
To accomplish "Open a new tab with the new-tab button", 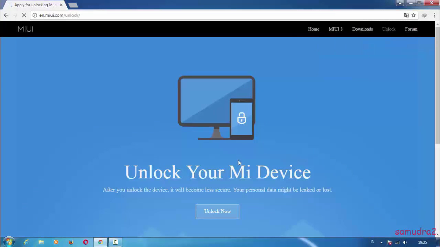I will pos(73,5).
